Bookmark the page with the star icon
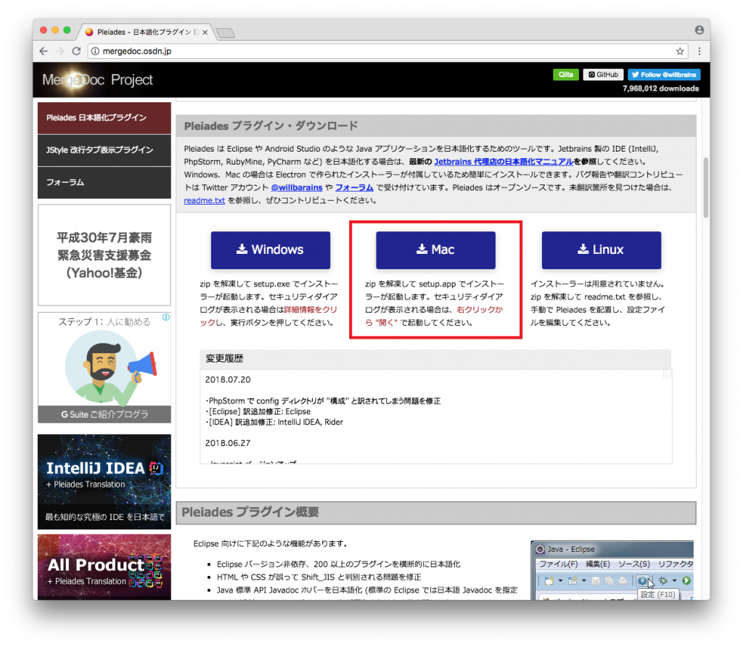The height and width of the screenshot is (647, 743). 681,51
